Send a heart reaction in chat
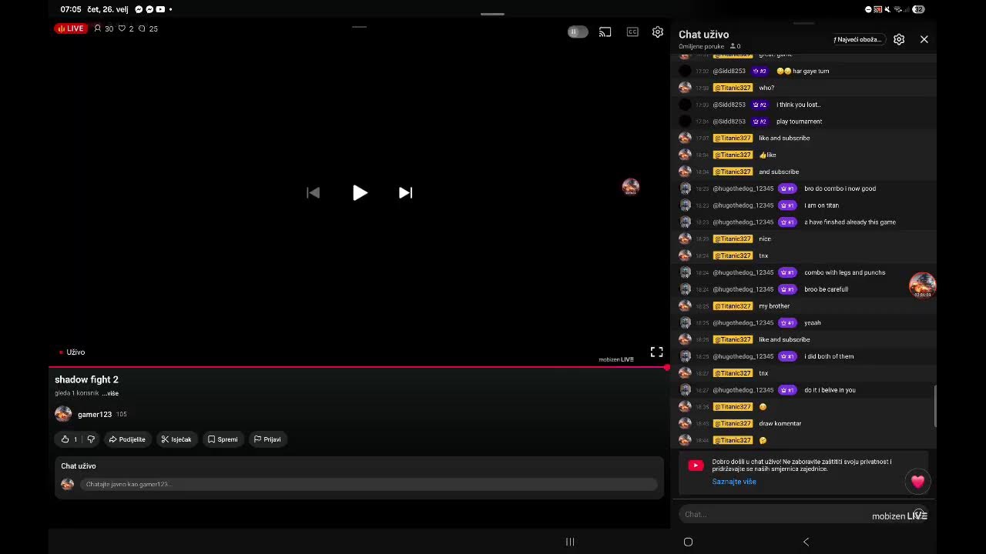 (917, 482)
